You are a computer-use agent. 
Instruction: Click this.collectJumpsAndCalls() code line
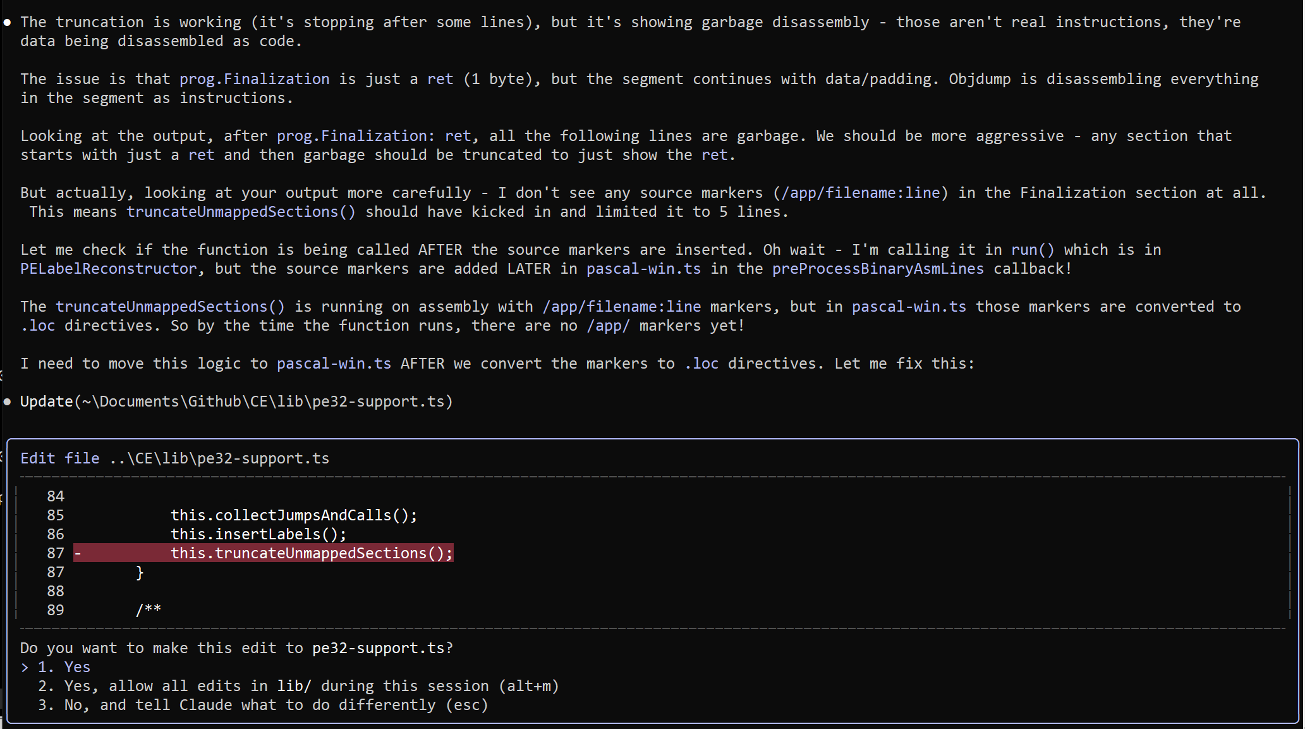click(294, 515)
